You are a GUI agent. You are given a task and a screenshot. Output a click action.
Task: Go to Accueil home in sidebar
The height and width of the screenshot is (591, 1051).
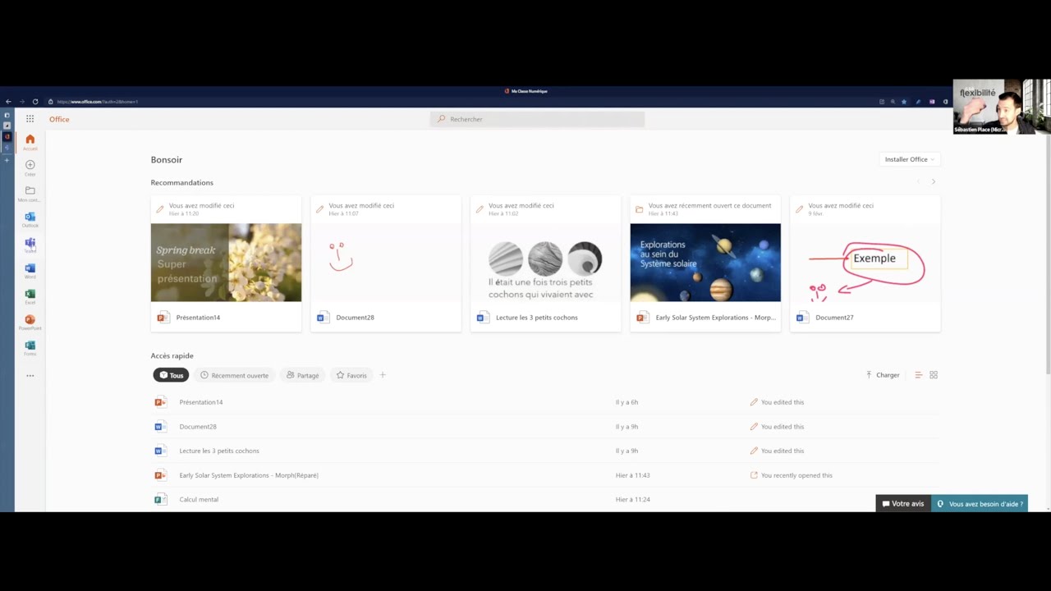click(30, 142)
